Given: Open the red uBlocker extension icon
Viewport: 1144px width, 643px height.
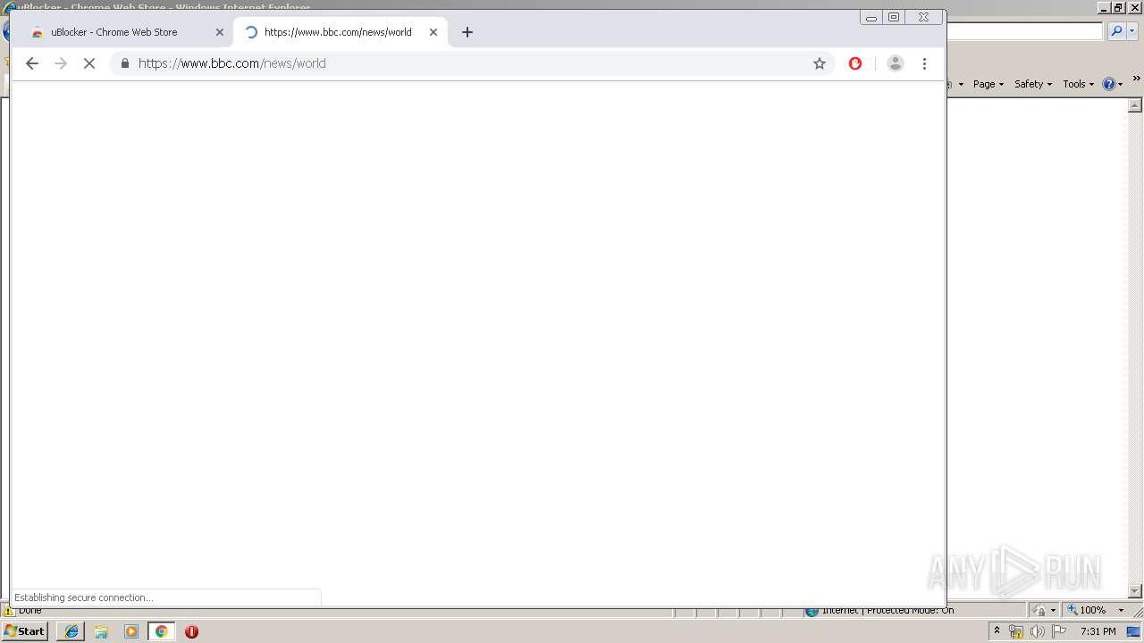Looking at the screenshot, I should pos(855,63).
